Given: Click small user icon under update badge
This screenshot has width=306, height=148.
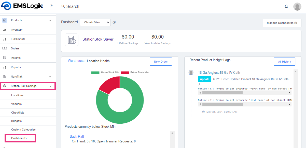Looking at the screenshot, I should coord(199,84).
